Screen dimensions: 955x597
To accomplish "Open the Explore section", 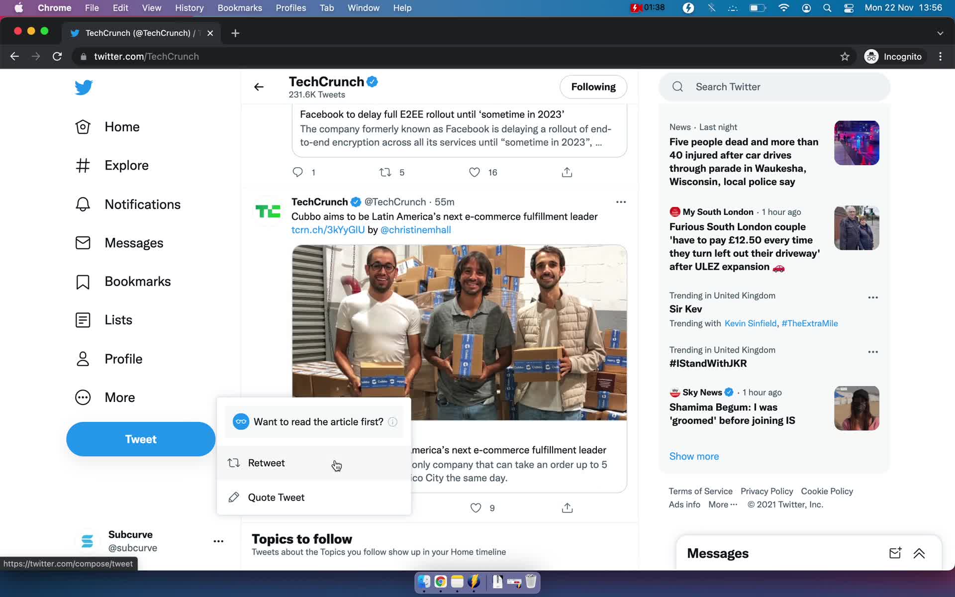I will pos(126,165).
